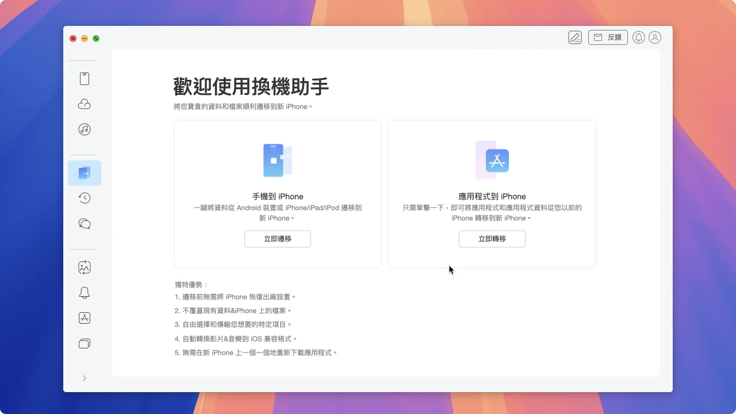736x414 pixels.
Task: Click the 立即遷移 button
Action: click(278, 239)
